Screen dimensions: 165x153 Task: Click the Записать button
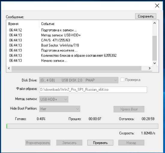(69, 143)
